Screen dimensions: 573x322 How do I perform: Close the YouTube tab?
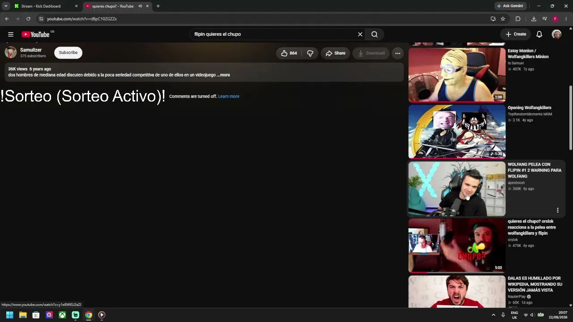(147, 6)
